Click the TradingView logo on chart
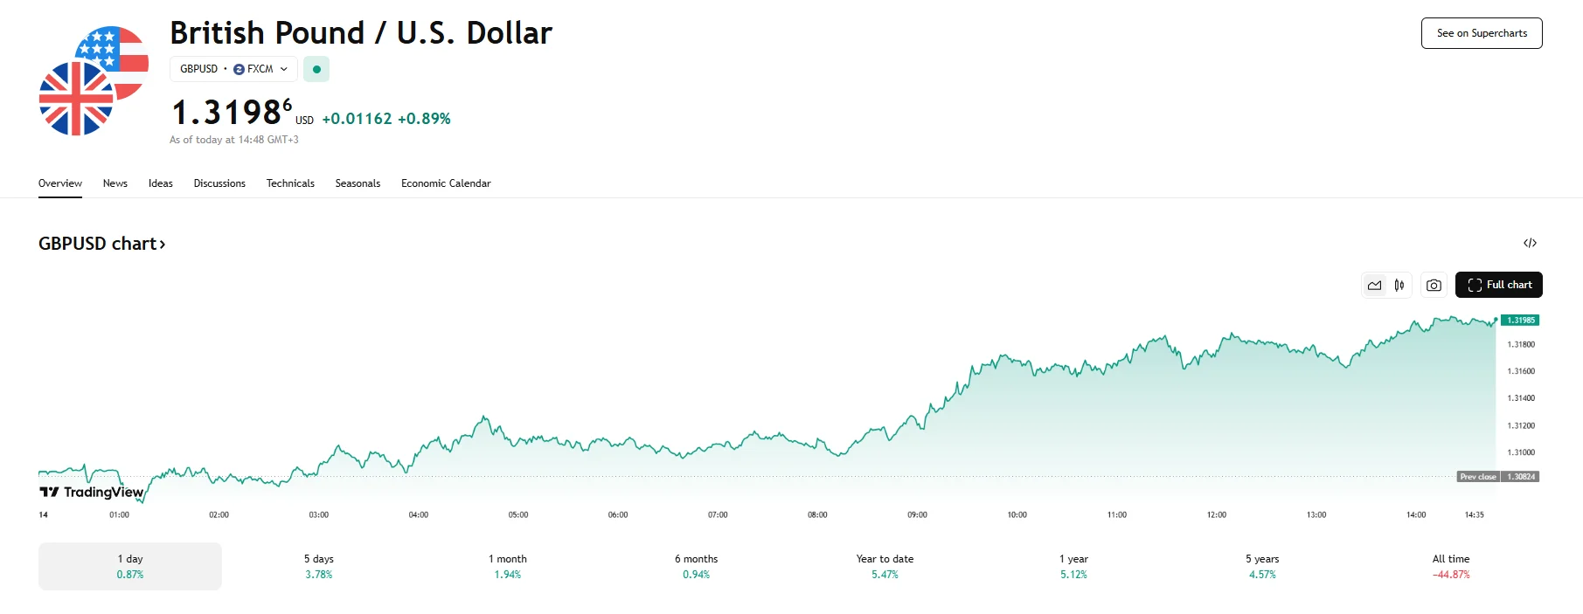 click(92, 492)
